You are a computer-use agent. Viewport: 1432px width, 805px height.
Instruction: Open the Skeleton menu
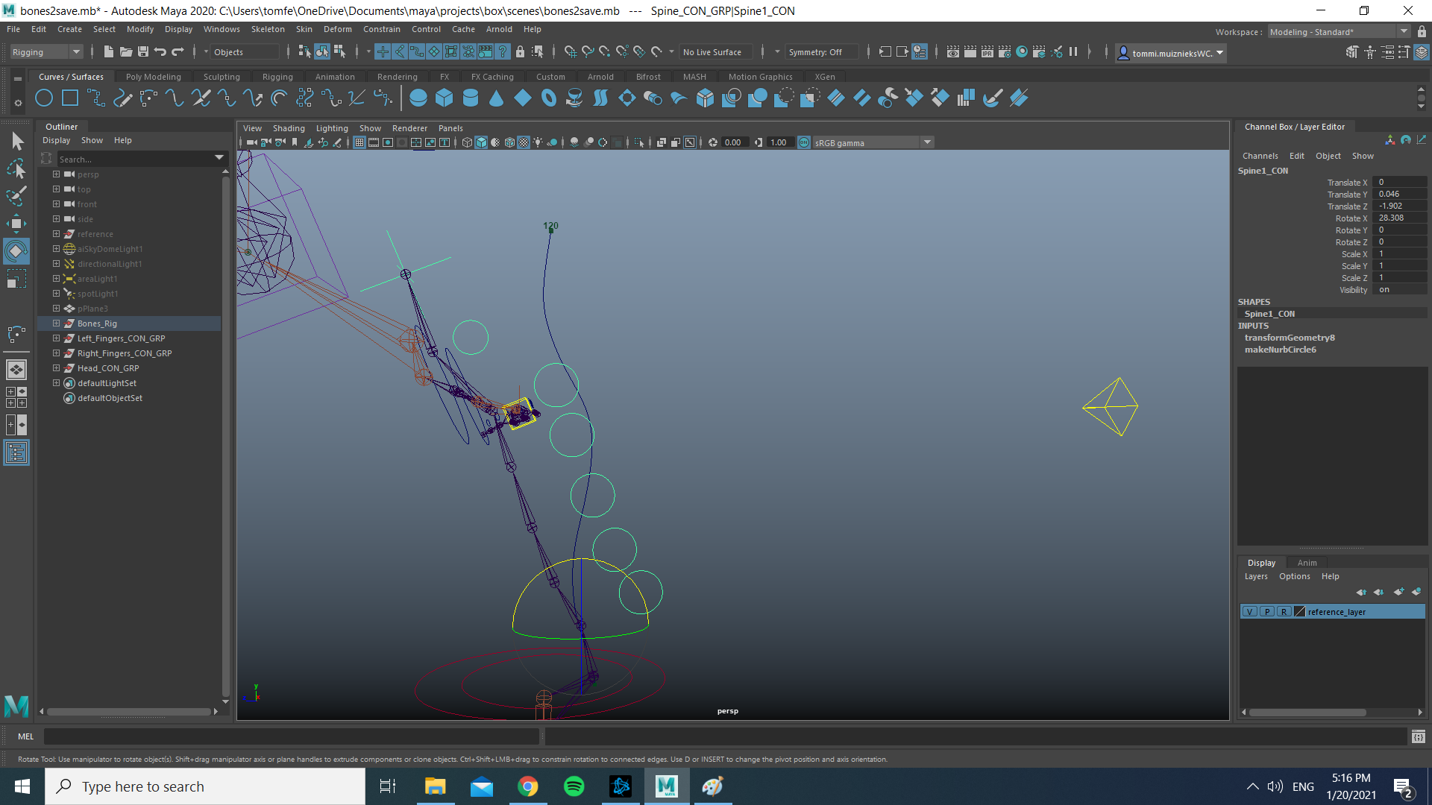[267, 29]
